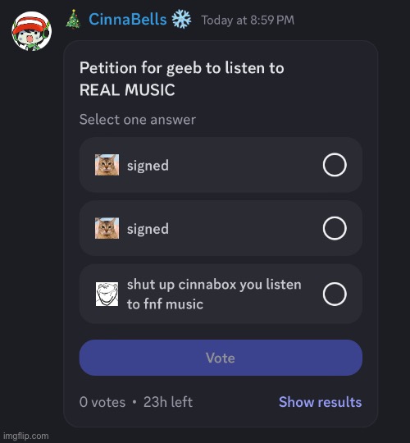Click the snowflake emoji after CinnaBells
Screen dimensions: 410x443
[181, 19]
